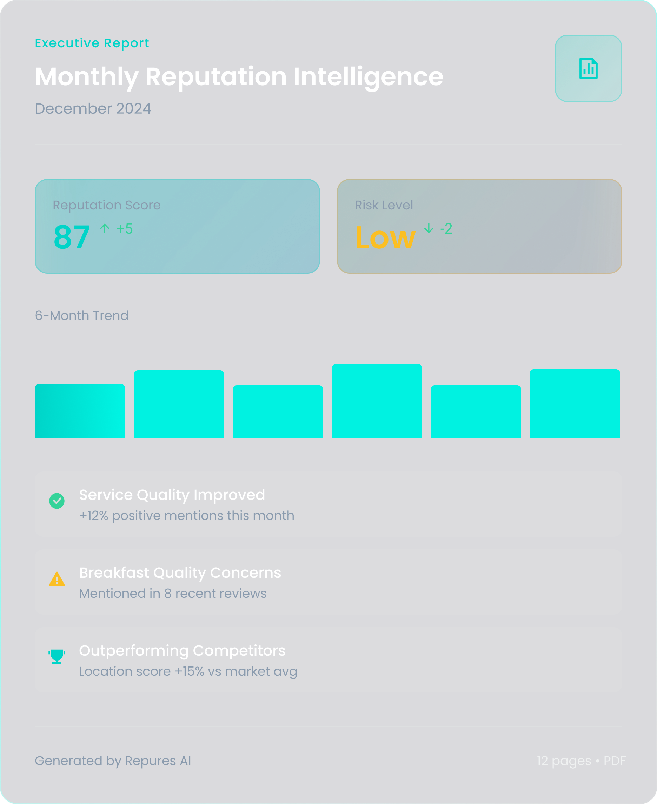The height and width of the screenshot is (804, 657).
Task: Click the report chart document icon
Action: 588,68
